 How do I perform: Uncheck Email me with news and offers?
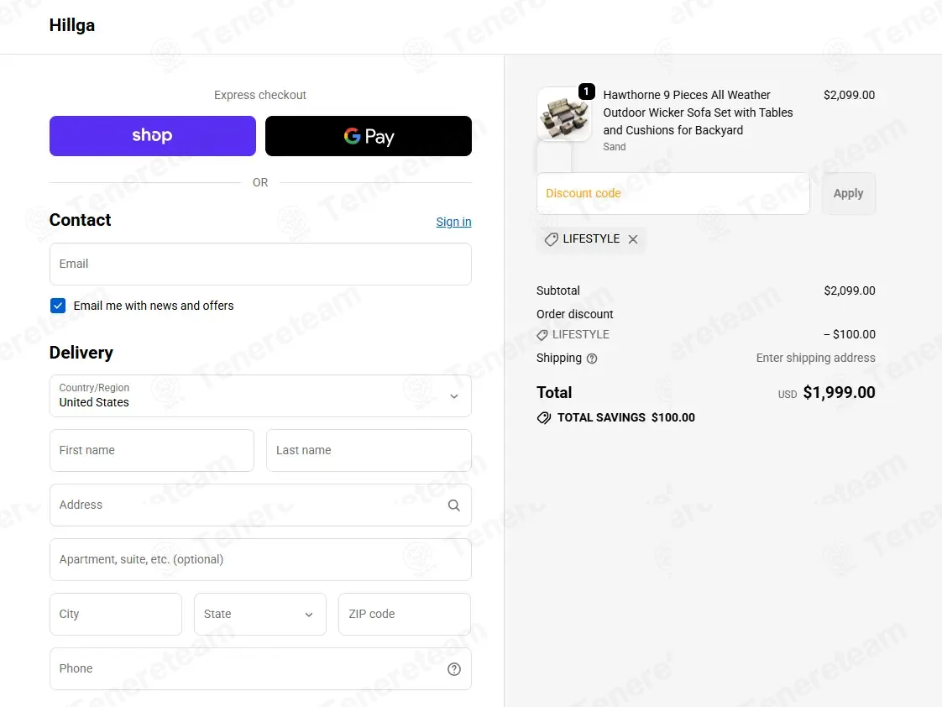[58, 306]
